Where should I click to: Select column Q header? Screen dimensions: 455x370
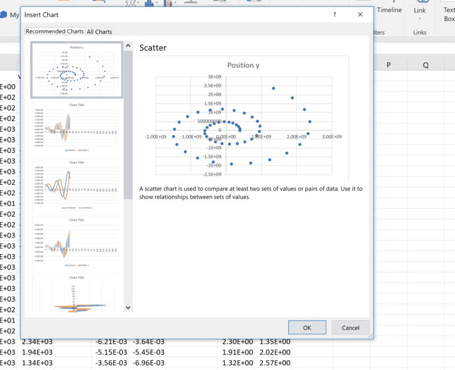pos(426,65)
